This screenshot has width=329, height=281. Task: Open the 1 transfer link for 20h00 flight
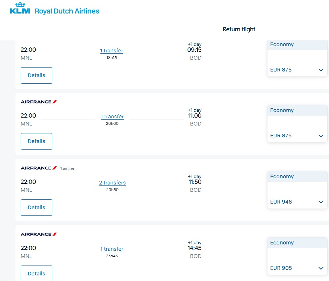point(112,117)
